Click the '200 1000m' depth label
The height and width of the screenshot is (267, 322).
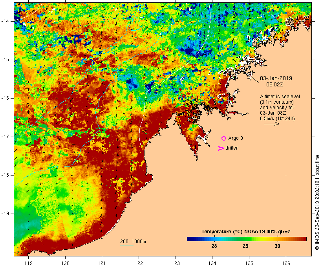point(133,241)
